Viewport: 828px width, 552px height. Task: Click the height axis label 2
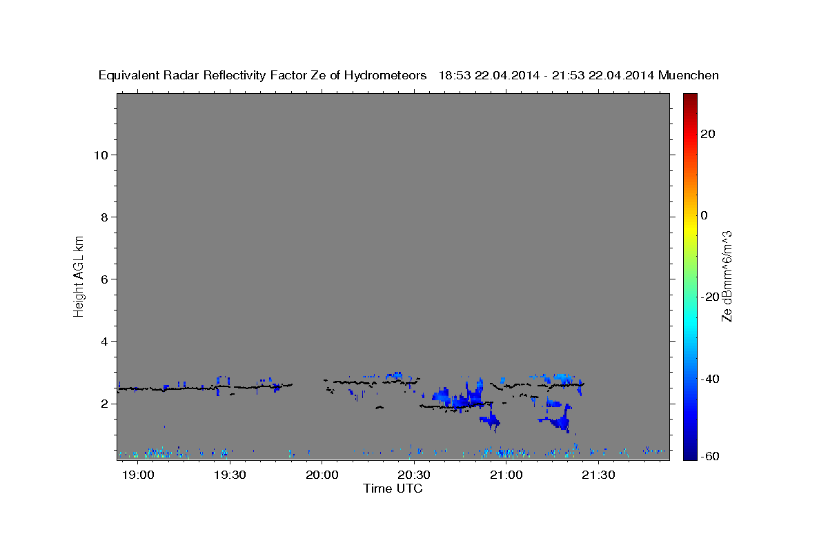tap(106, 404)
